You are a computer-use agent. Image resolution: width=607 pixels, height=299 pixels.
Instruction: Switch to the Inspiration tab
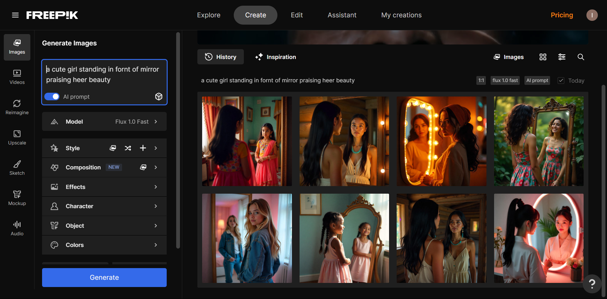tap(275, 57)
